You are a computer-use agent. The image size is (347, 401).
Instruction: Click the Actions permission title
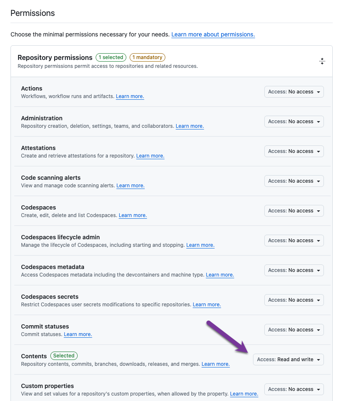(31, 88)
